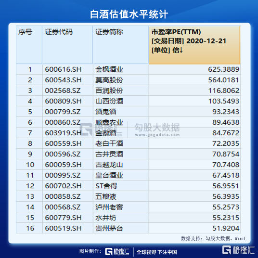The width and height of the screenshot is (258, 258).
Task: Select code cell 000596.SZ
Action: 67,154
